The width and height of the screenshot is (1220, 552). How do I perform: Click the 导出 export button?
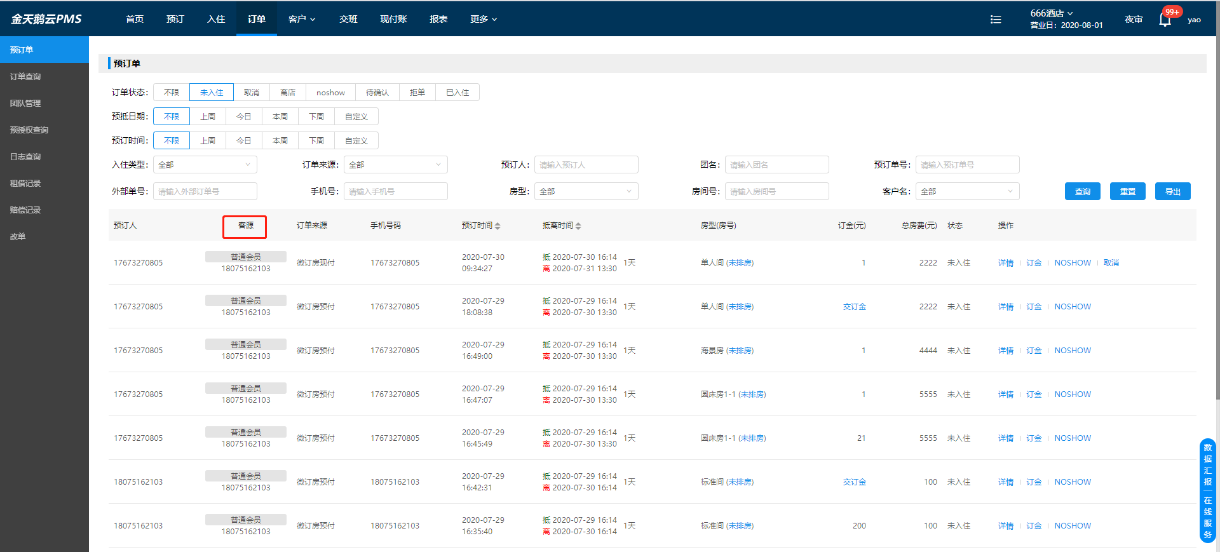tap(1173, 191)
